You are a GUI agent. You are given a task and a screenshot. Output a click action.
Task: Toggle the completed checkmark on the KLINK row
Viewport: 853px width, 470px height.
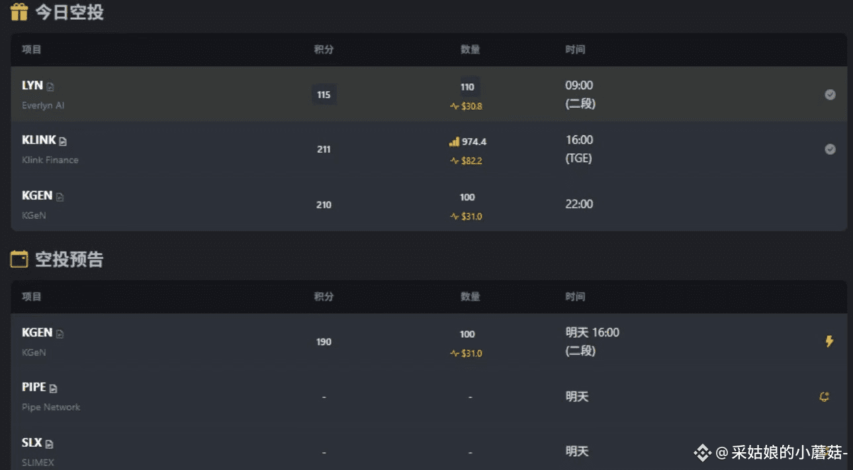coord(830,149)
